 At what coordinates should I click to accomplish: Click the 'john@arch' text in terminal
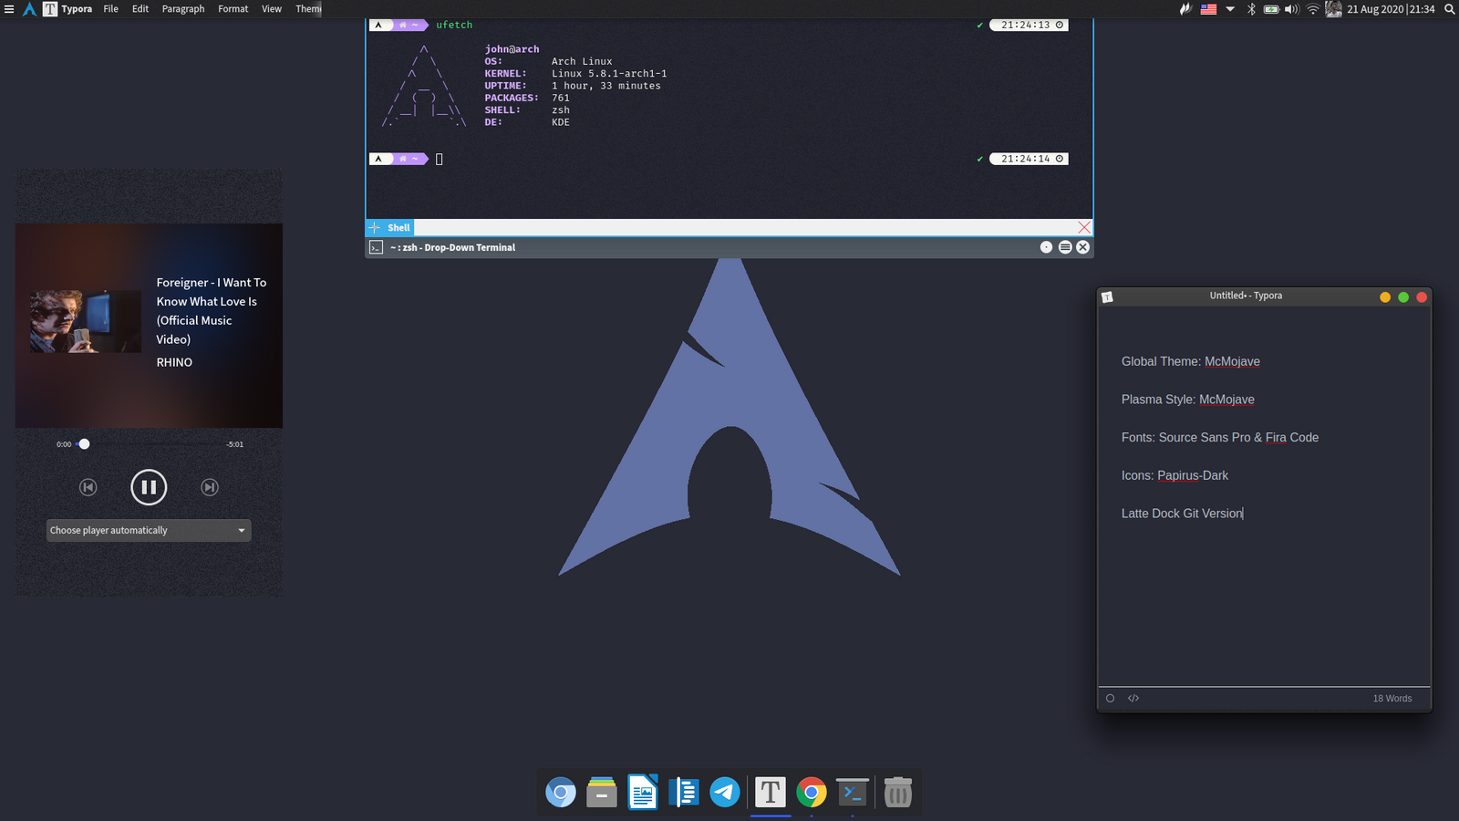pos(512,49)
